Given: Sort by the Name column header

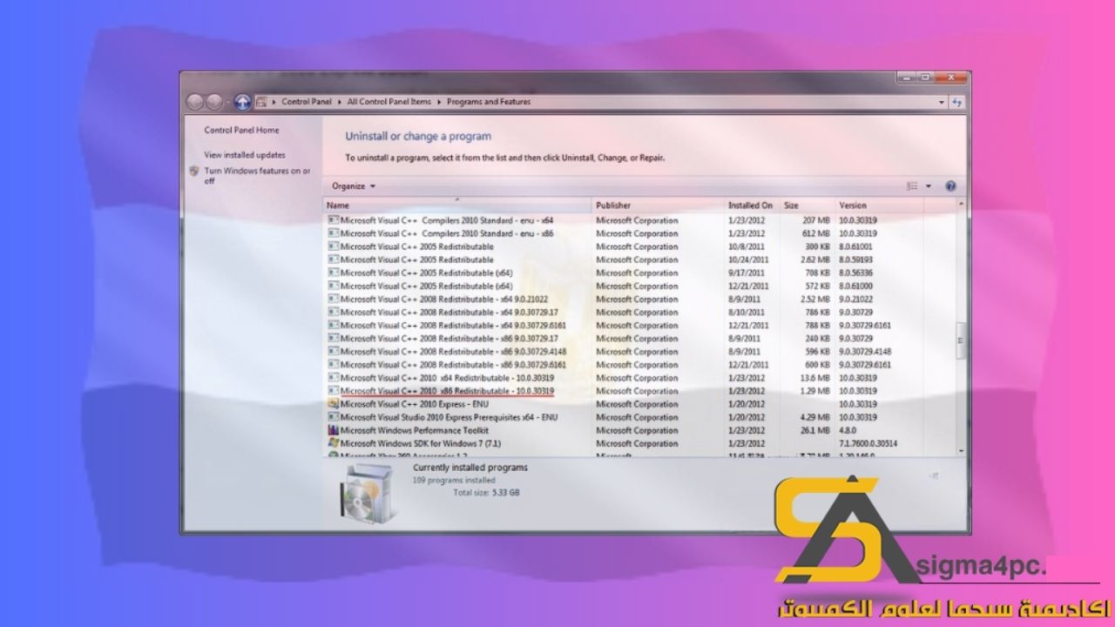Looking at the screenshot, I should point(458,206).
